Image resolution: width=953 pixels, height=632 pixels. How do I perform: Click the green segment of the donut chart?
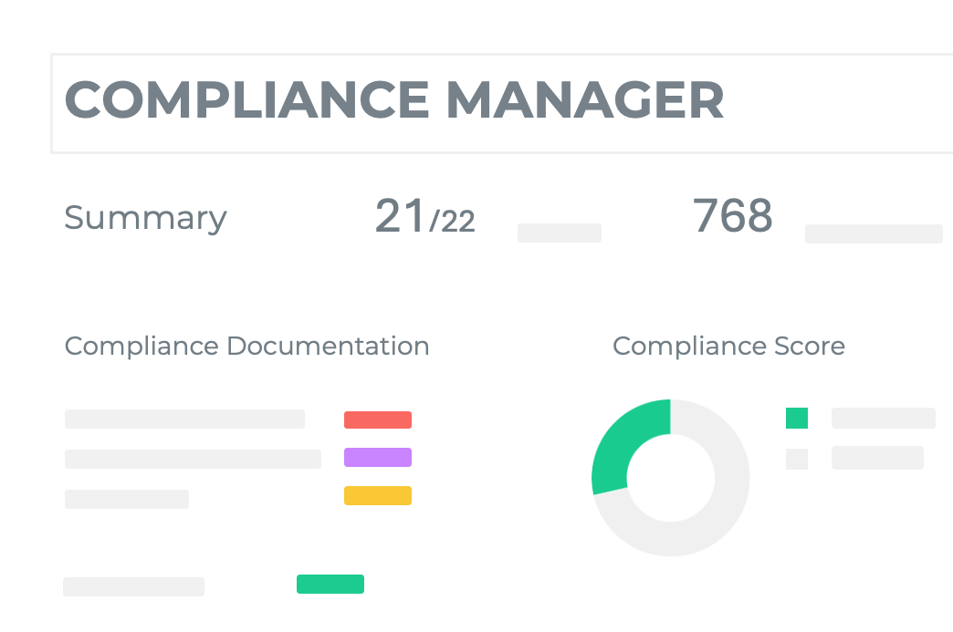tap(621, 429)
